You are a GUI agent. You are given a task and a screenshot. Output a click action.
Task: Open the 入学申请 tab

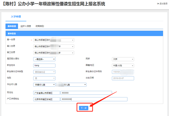16,17
